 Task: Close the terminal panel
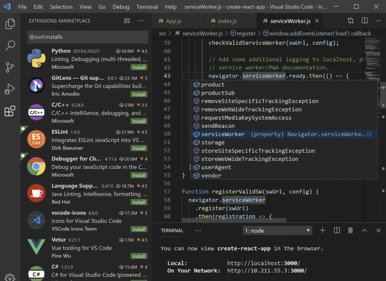(378, 230)
